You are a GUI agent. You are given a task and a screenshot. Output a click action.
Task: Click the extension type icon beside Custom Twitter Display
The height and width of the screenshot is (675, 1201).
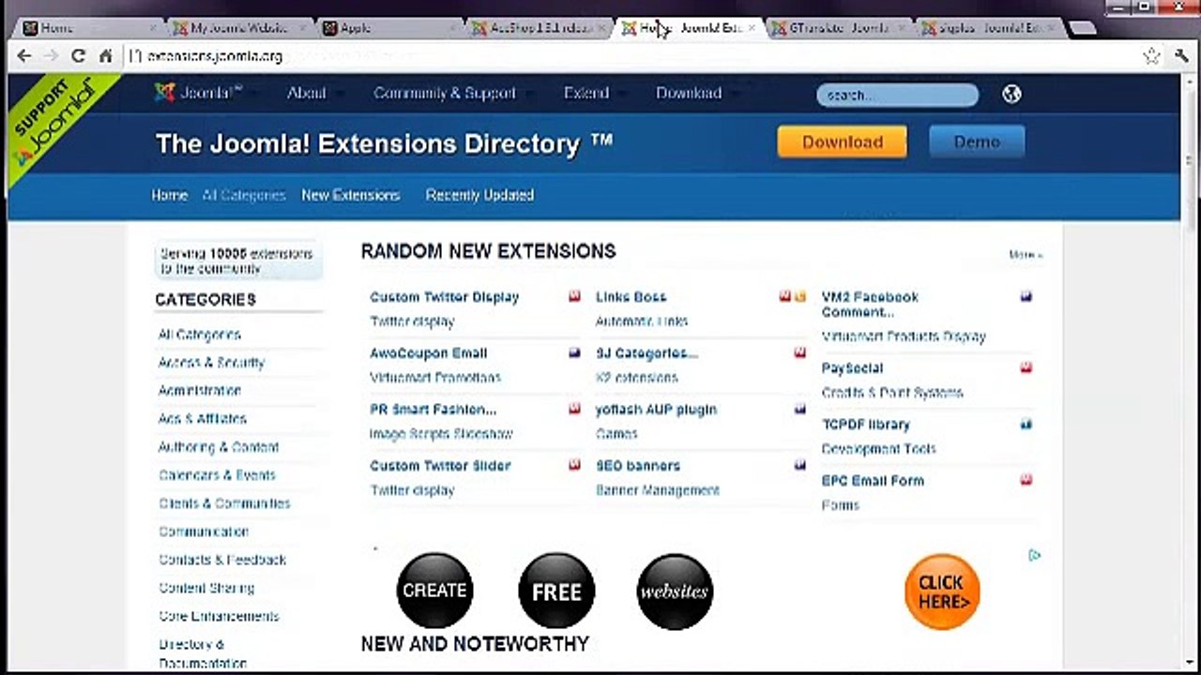click(x=574, y=296)
